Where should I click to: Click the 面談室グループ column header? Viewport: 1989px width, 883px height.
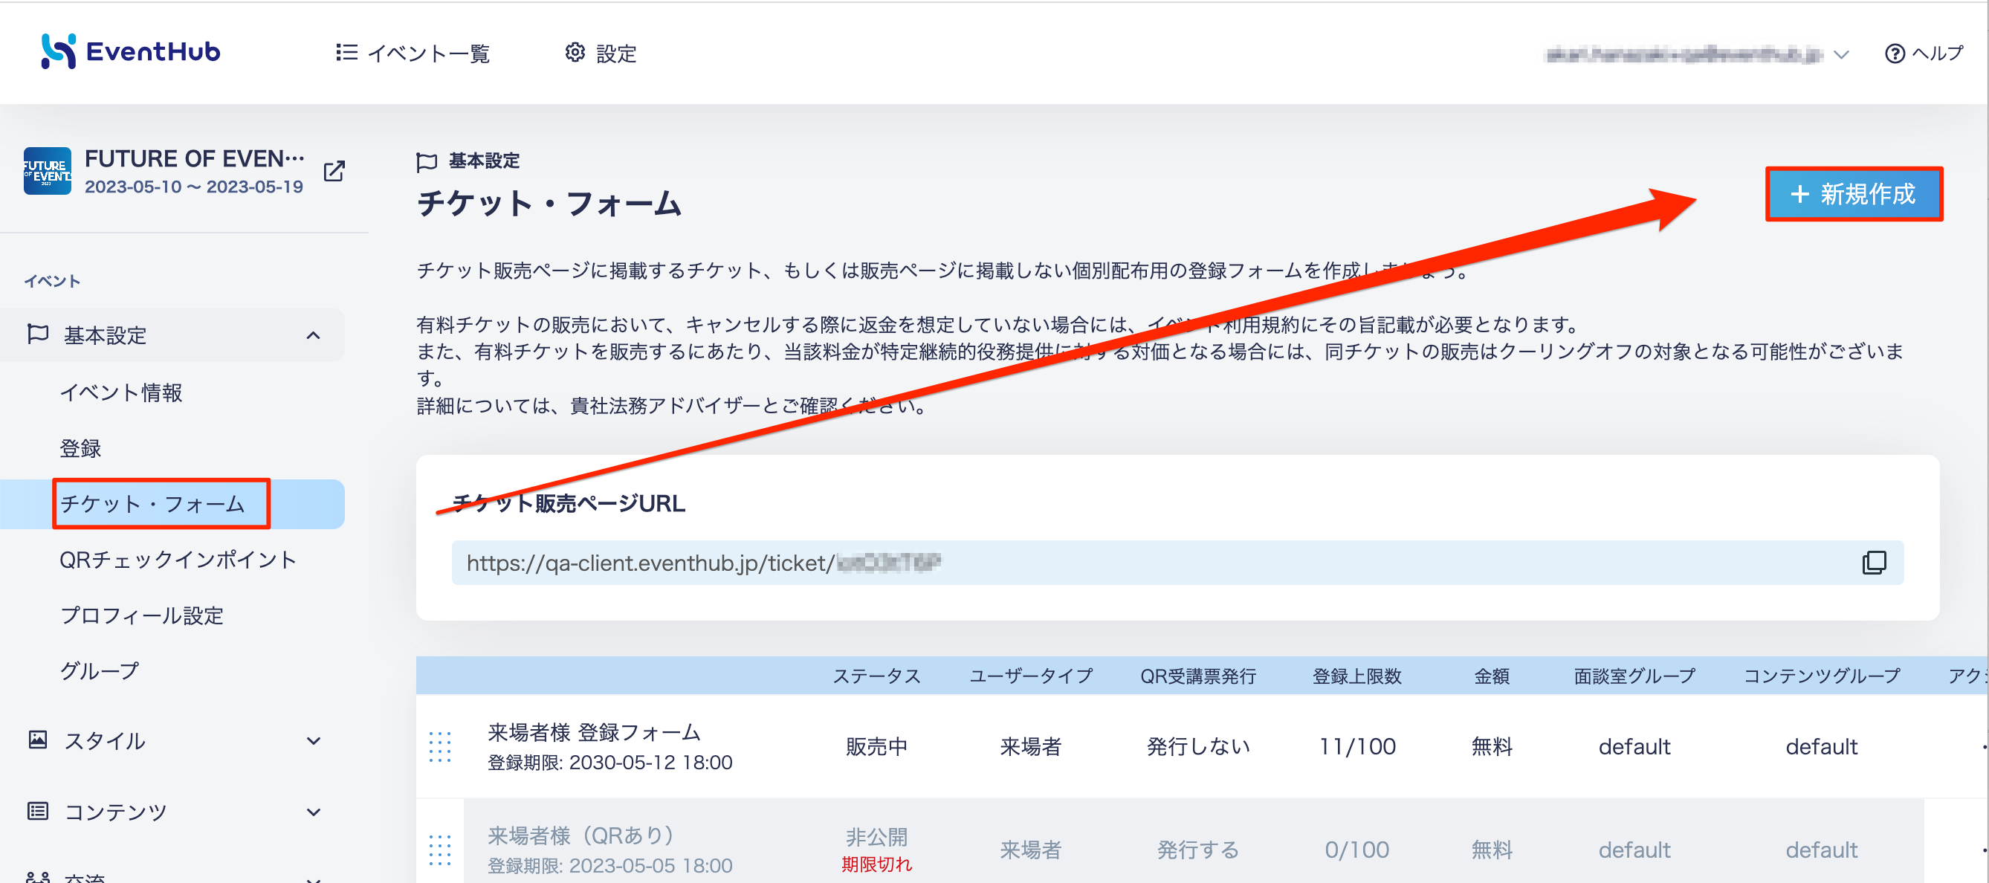click(1634, 676)
